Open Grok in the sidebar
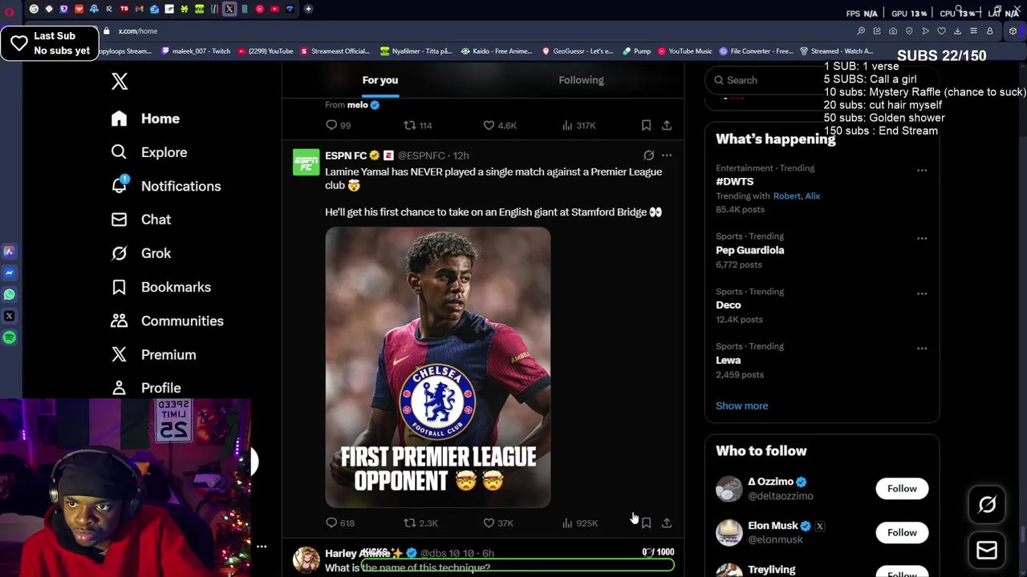Viewport: 1027px width, 577px height. pos(141,253)
